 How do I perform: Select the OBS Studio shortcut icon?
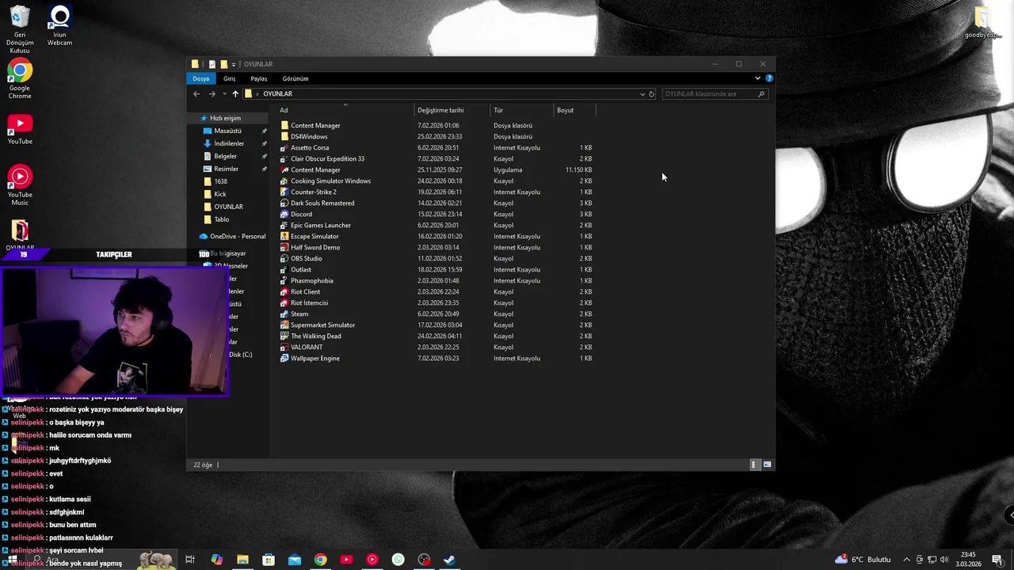coord(284,259)
